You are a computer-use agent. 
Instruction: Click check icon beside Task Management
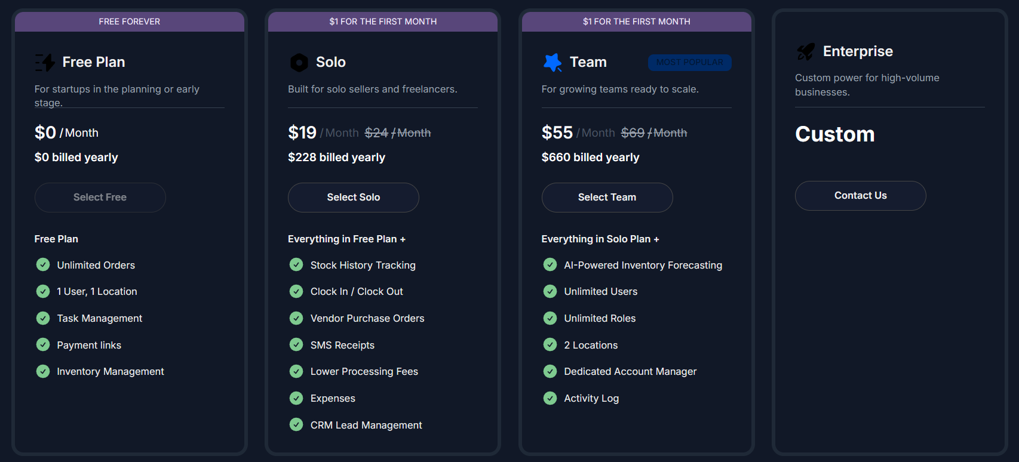coord(43,318)
